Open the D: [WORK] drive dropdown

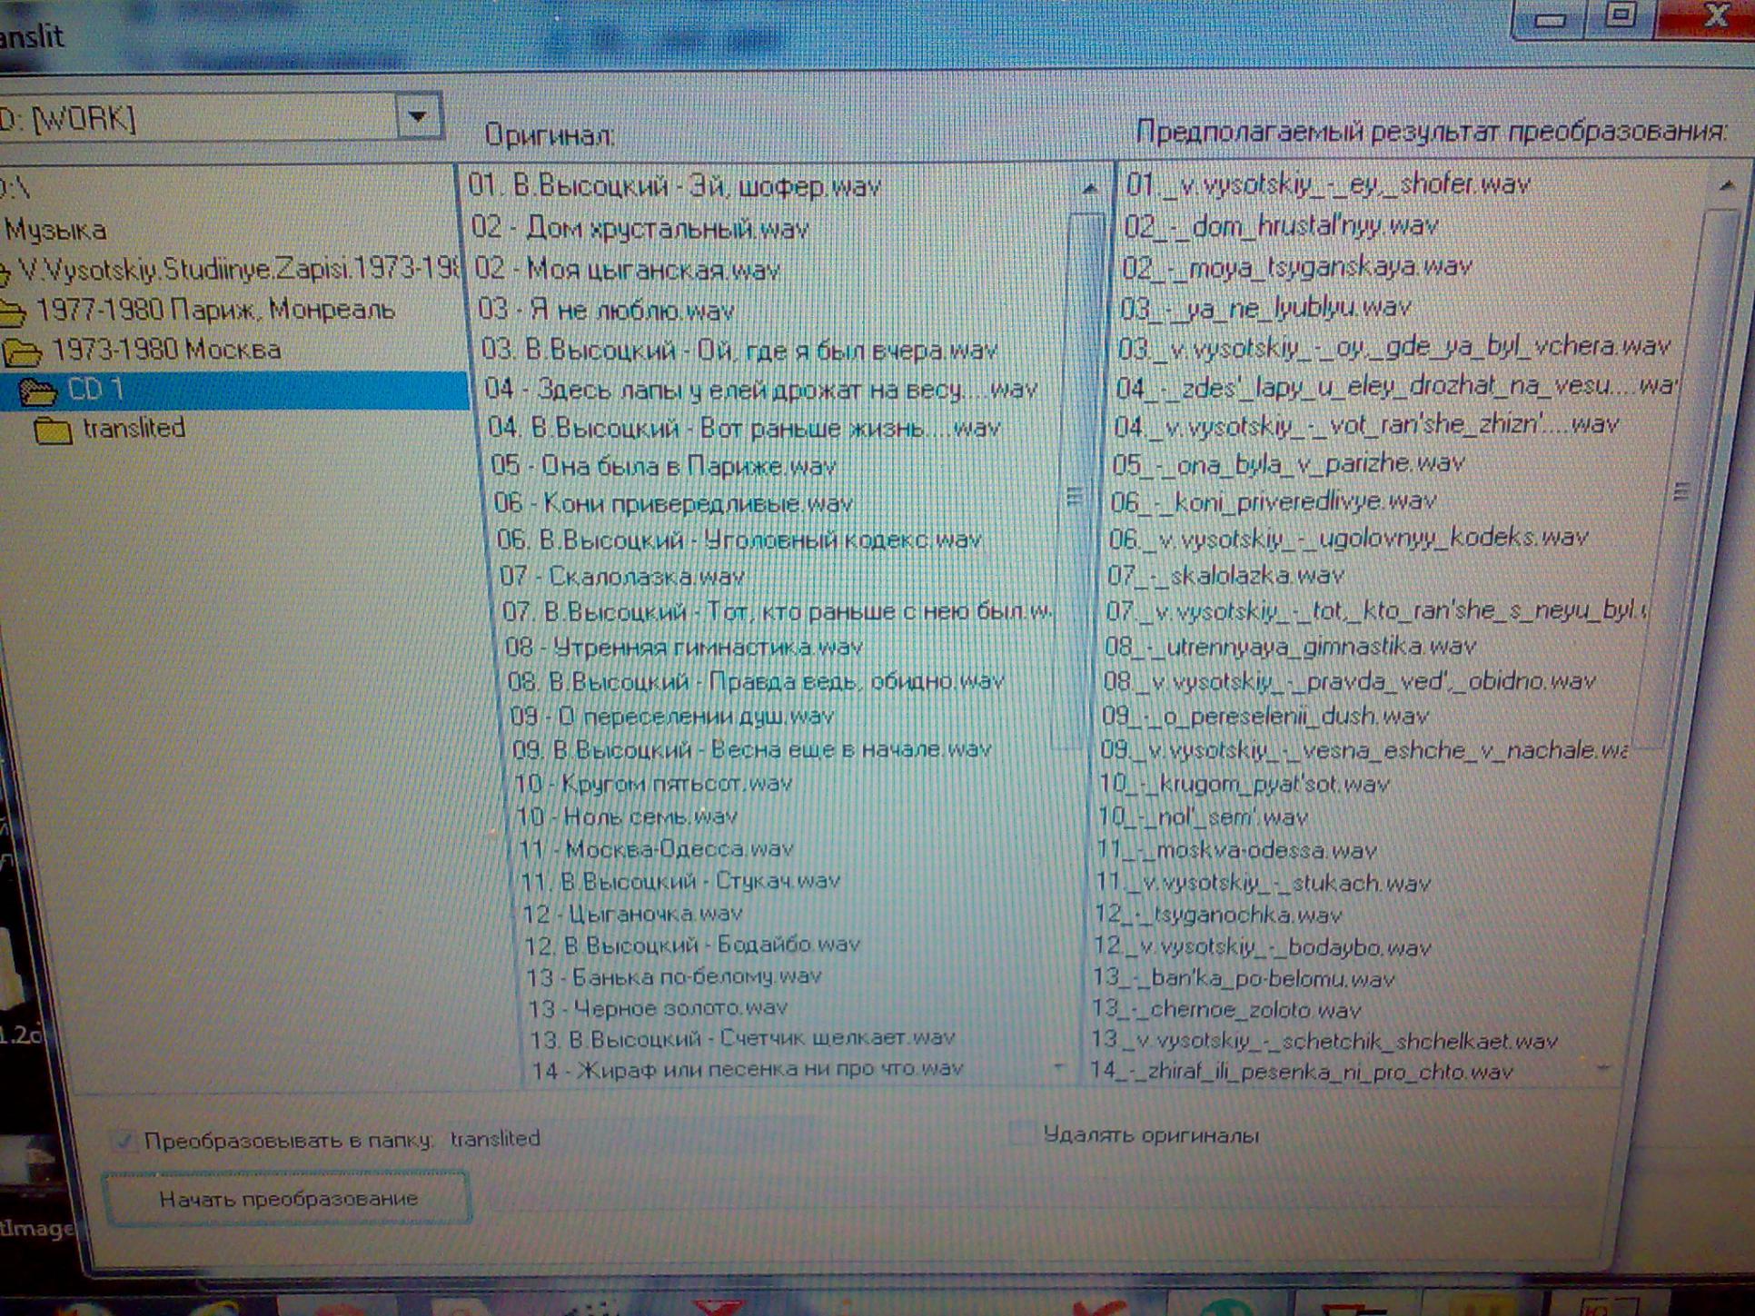[418, 116]
